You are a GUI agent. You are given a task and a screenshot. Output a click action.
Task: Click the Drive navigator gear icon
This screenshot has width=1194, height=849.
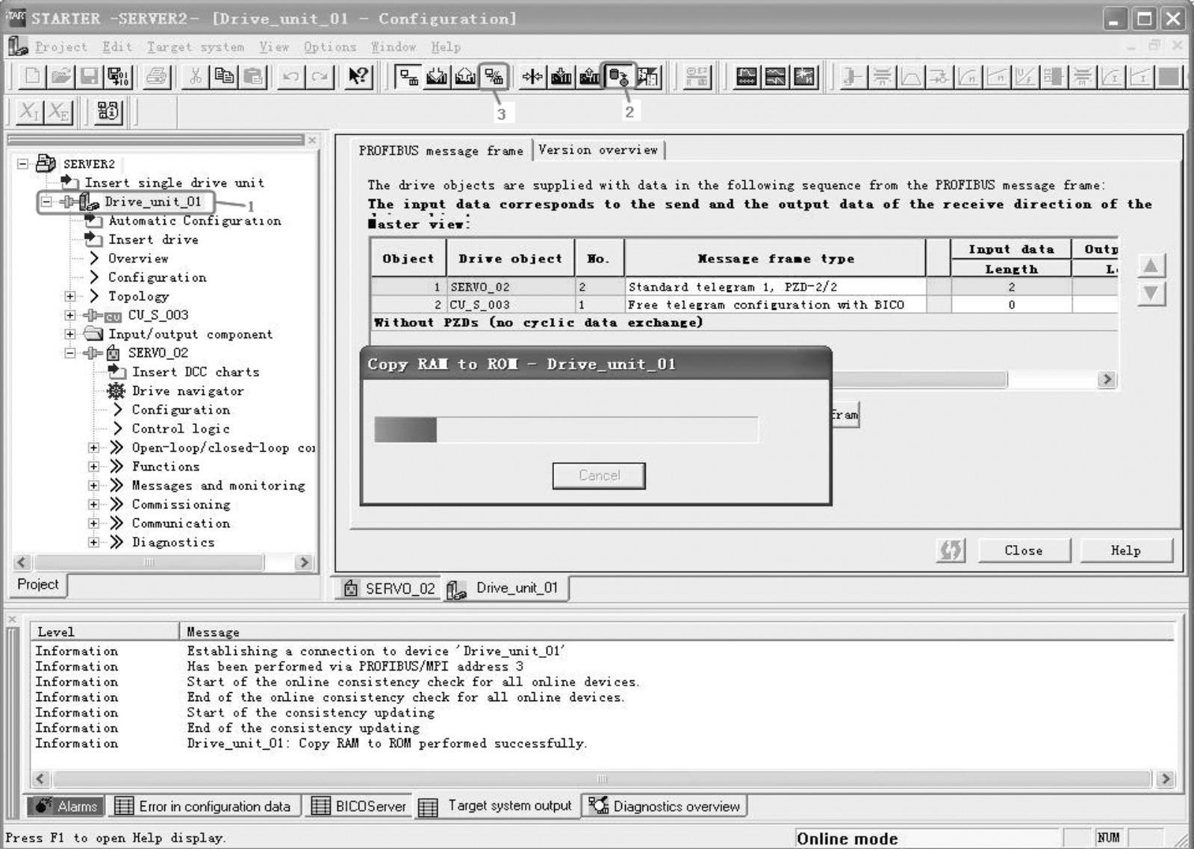click(x=116, y=391)
